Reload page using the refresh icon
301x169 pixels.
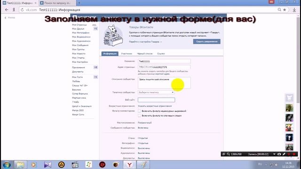tap(22, 10)
